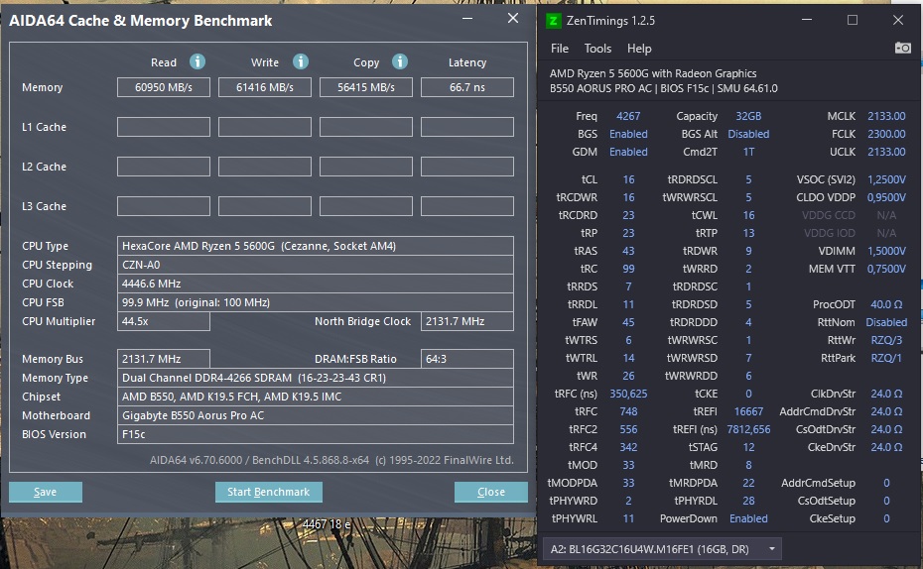Image resolution: width=923 pixels, height=569 pixels.
Task: Click the CPU Clock value 4446.6 MHz
Action: tap(316, 284)
